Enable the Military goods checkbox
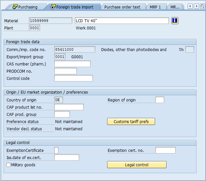Screen dimensions: 206x181 pyautogui.click(x=8, y=165)
